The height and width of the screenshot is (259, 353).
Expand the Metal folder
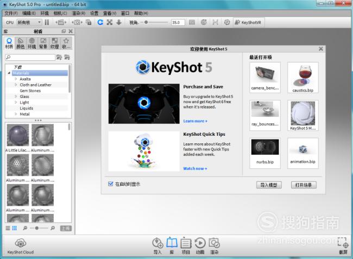[16, 114]
